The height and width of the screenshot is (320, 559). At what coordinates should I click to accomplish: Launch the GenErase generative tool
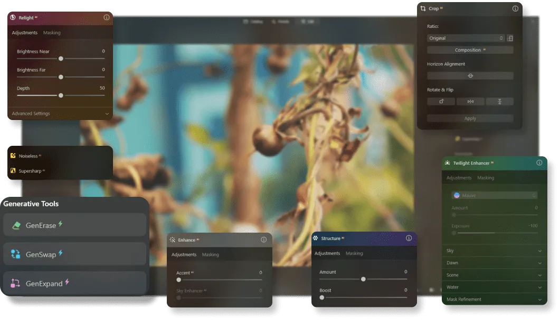pyautogui.click(x=74, y=225)
